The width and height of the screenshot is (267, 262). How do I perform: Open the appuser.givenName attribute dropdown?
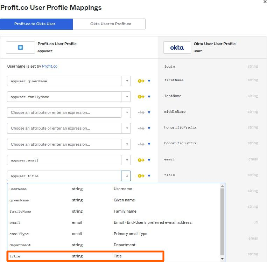click(126, 81)
